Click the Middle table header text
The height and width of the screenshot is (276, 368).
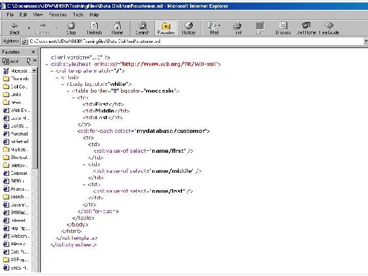105,111
